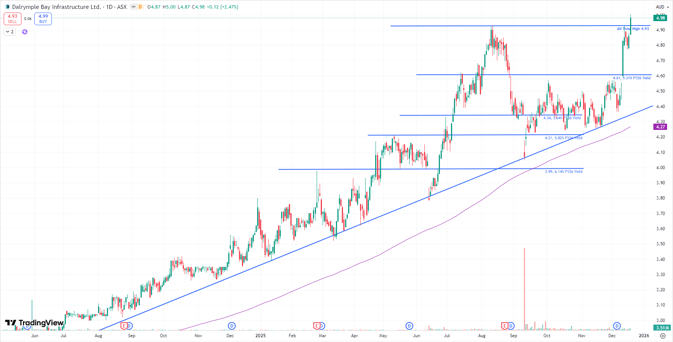Image resolution: width=673 pixels, height=342 pixels.
Task: Open the AUD currency dropdown
Action: click(662, 7)
